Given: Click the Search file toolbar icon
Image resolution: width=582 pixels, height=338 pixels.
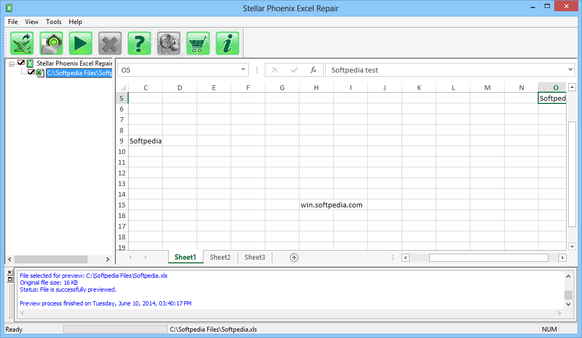Looking at the screenshot, I should [x=51, y=43].
